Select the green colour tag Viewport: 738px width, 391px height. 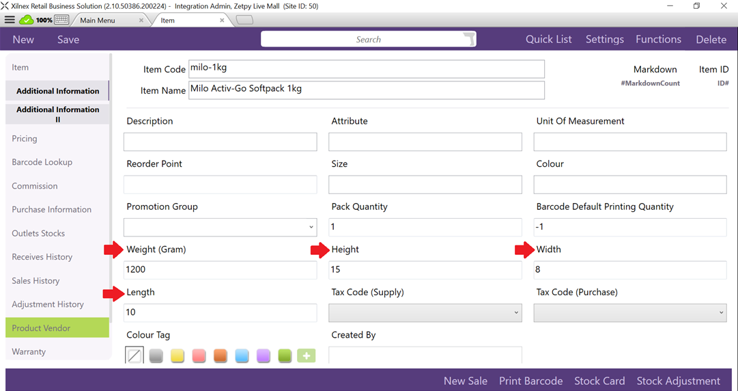tap(285, 355)
